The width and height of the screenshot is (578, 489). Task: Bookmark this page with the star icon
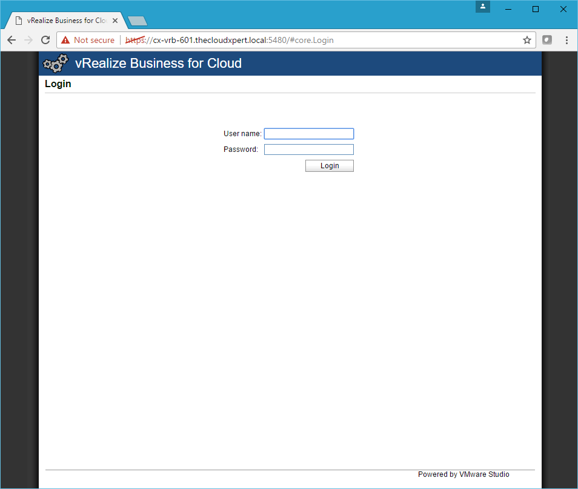pyautogui.click(x=527, y=40)
